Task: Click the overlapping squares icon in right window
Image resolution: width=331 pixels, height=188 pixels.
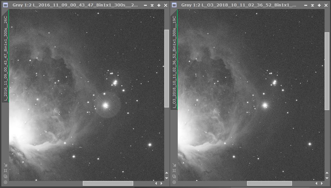Action: pos(174,176)
